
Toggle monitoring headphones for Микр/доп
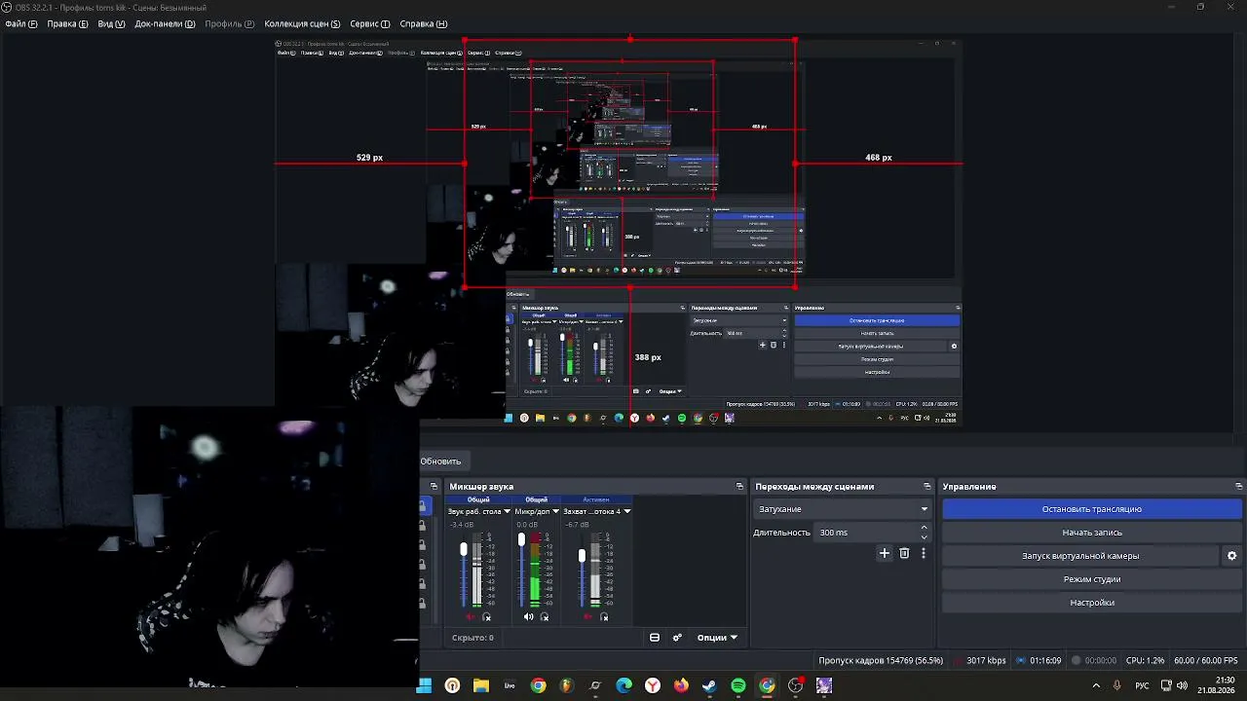545,616
